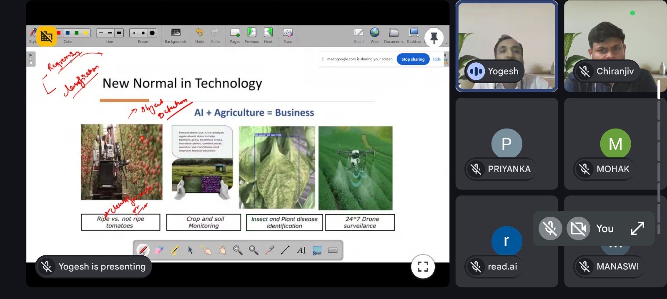Choose the yellow highlighter tool
Screen dimensions: 667x299
point(175,250)
